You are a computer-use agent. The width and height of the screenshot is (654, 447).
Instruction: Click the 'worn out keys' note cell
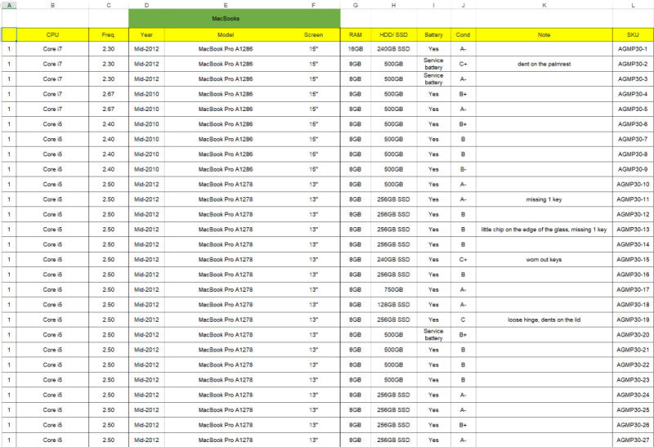(544, 259)
